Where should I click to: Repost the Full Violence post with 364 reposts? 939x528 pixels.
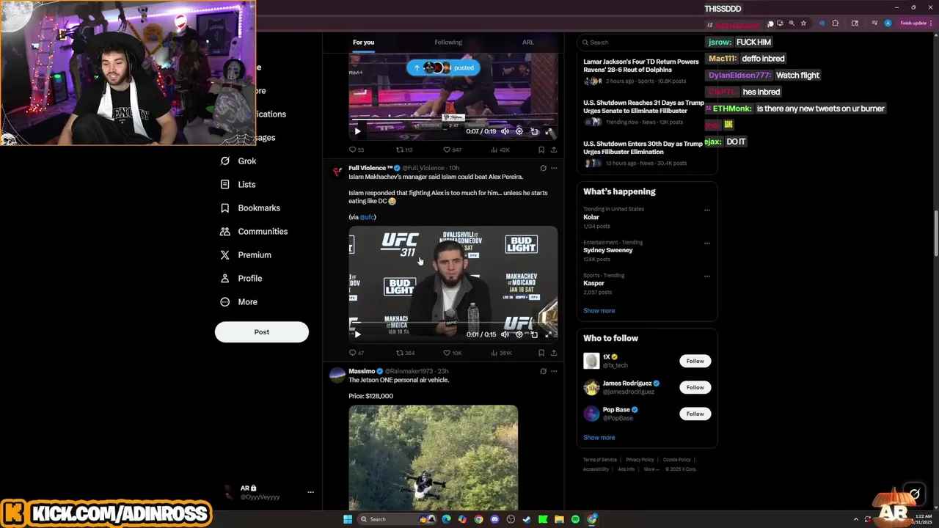(406, 353)
